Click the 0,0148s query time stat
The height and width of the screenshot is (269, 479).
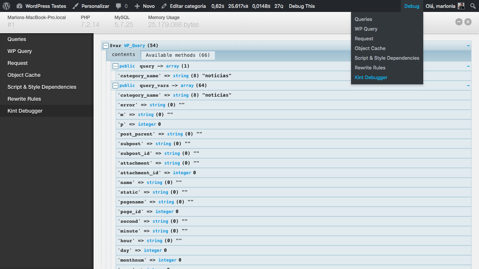(261, 6)
